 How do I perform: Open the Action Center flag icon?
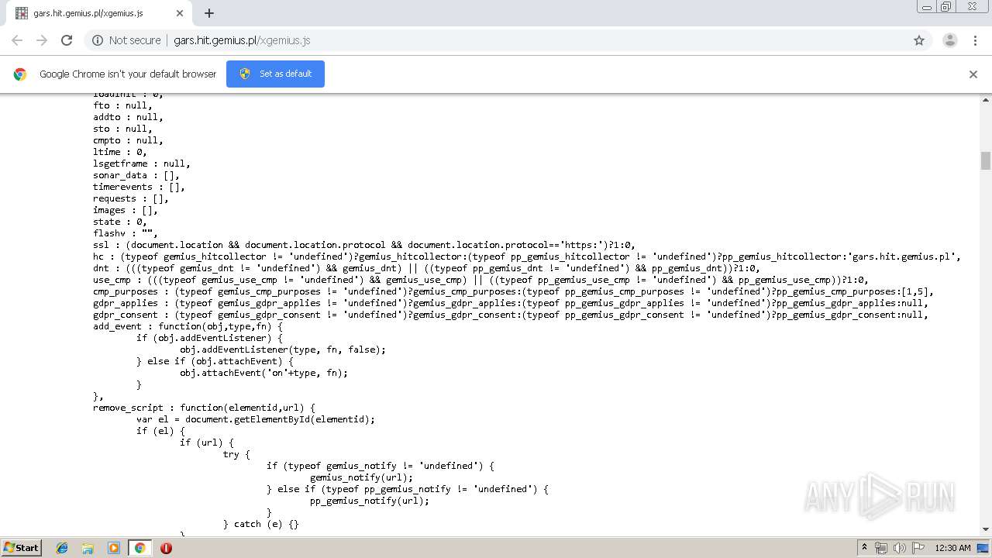click(917, 548)
